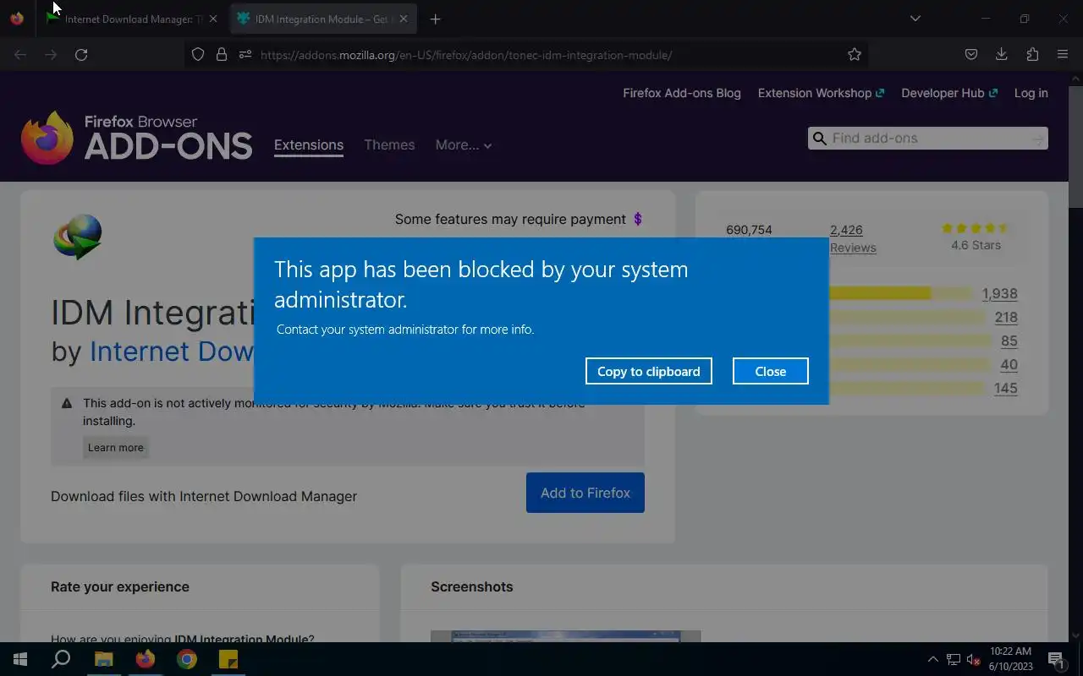
Task: Show hidden system tray icons
Action: click(932, 659)
